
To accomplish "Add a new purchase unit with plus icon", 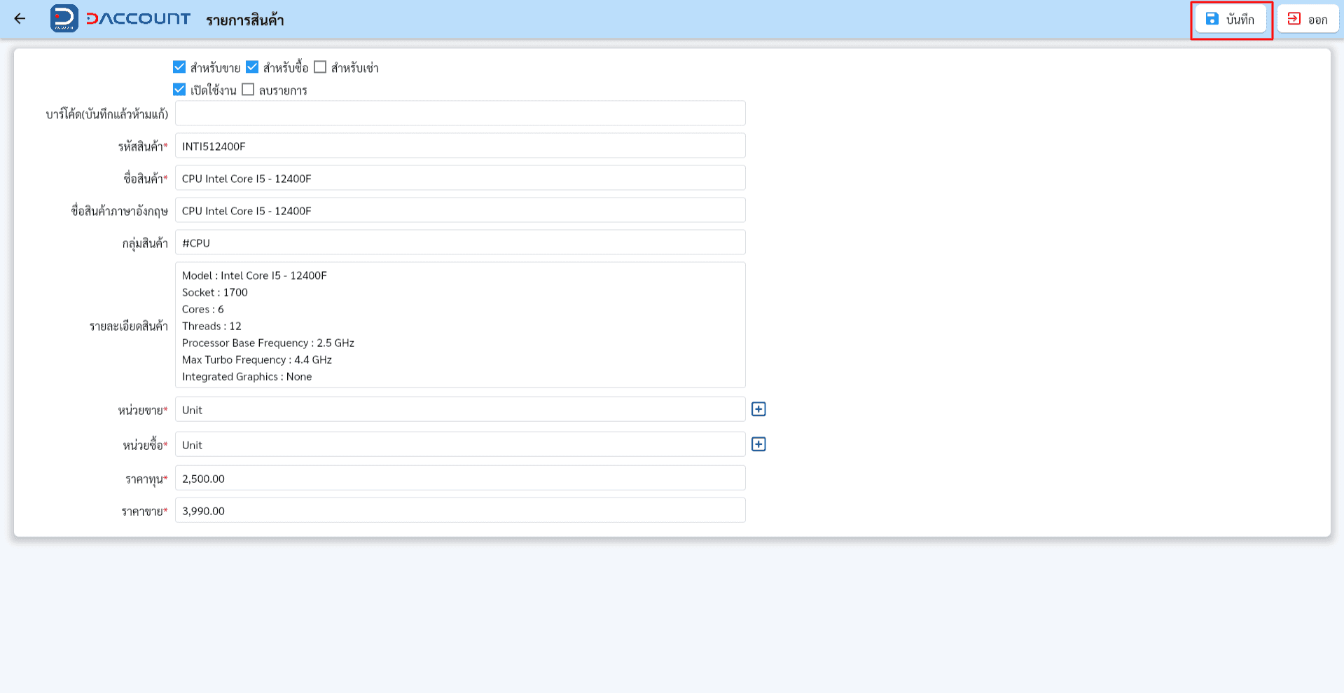I will click(758, 444).
